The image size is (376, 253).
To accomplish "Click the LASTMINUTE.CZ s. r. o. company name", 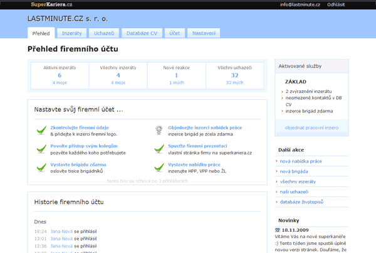I will click(x=68, y=18).
